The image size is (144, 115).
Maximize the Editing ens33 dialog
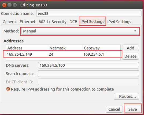[x=15, y=5]
